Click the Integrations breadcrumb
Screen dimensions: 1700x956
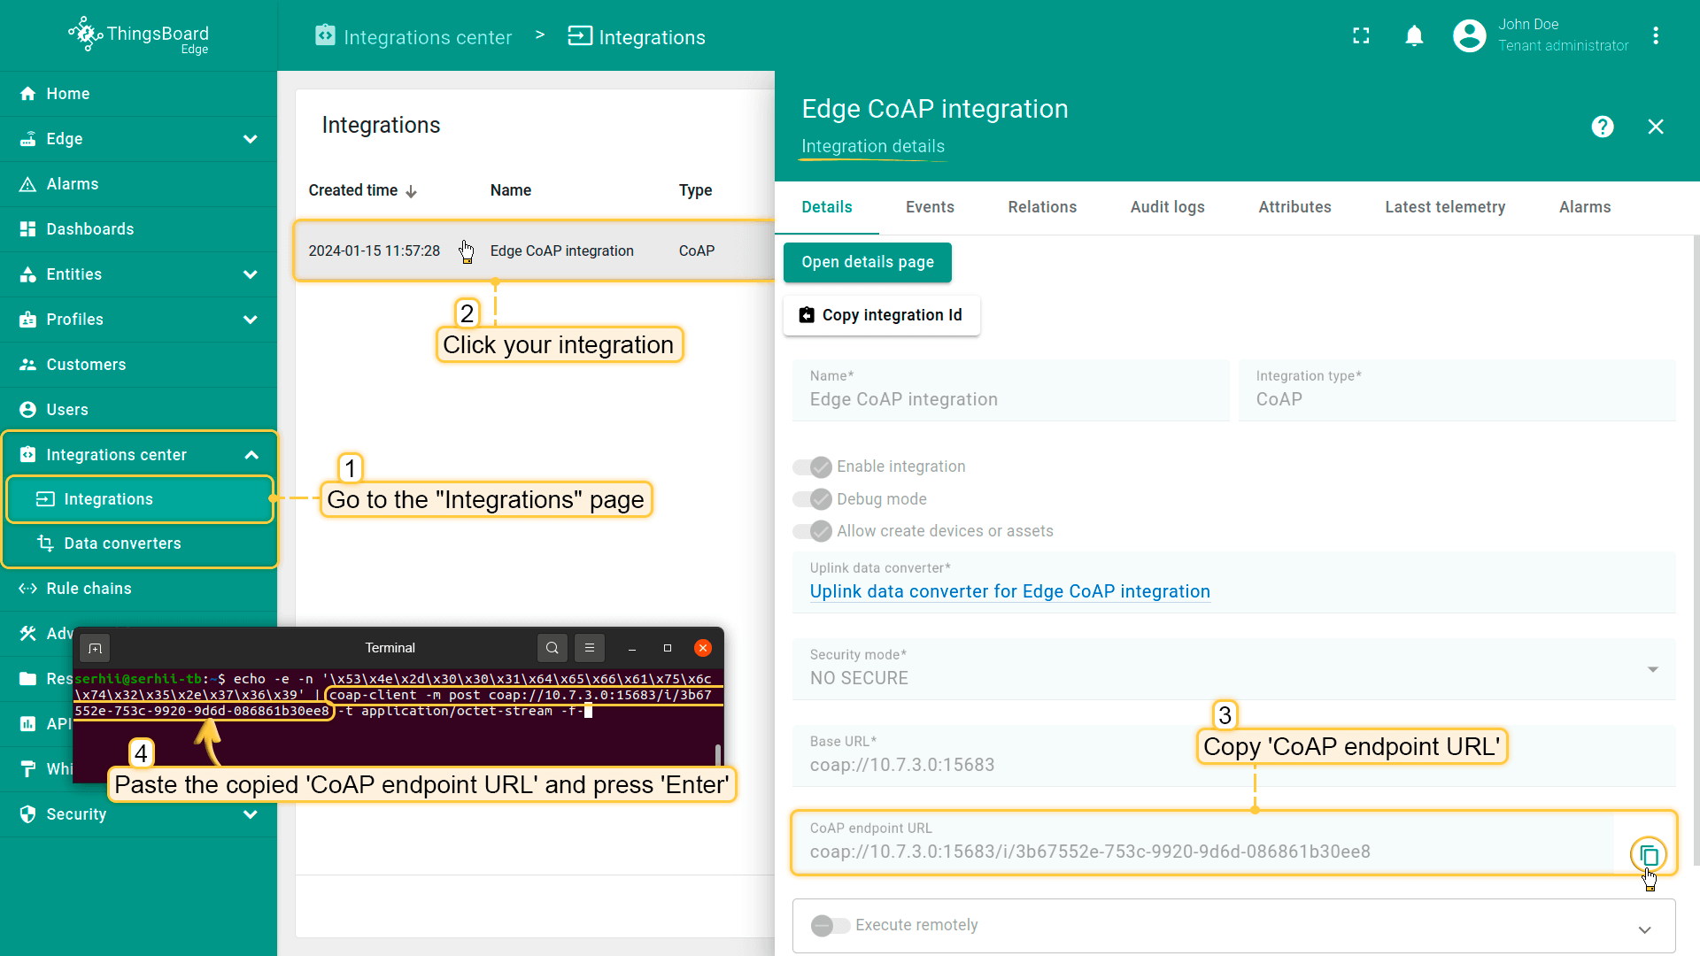point(637,37)
